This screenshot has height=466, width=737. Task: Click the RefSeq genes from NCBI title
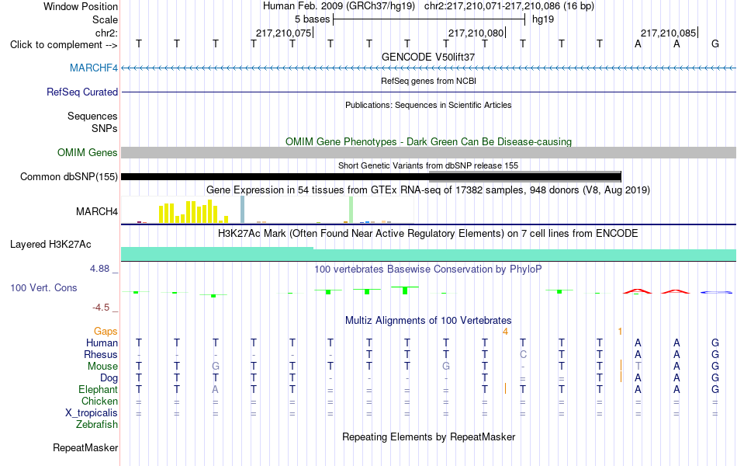click(428, 81)
